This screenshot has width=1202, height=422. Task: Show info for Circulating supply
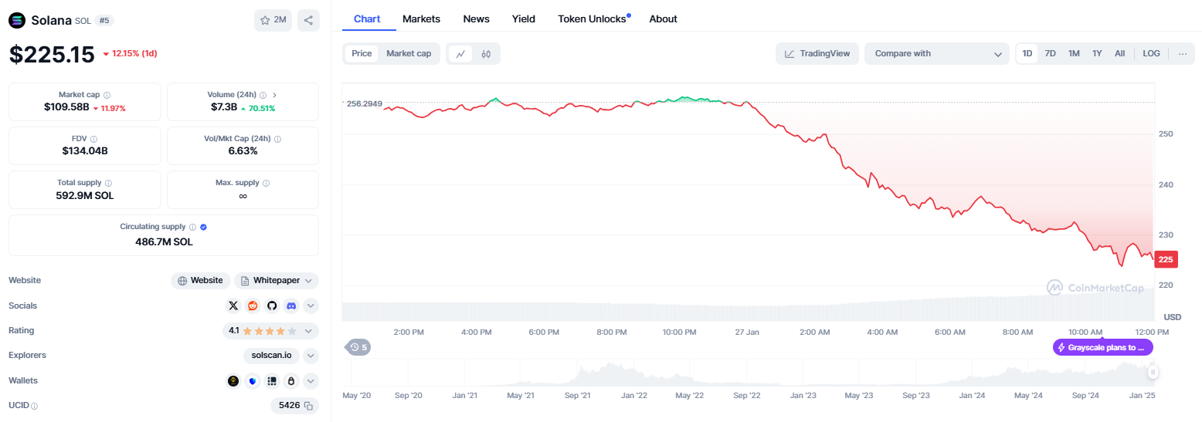point(192,227)
